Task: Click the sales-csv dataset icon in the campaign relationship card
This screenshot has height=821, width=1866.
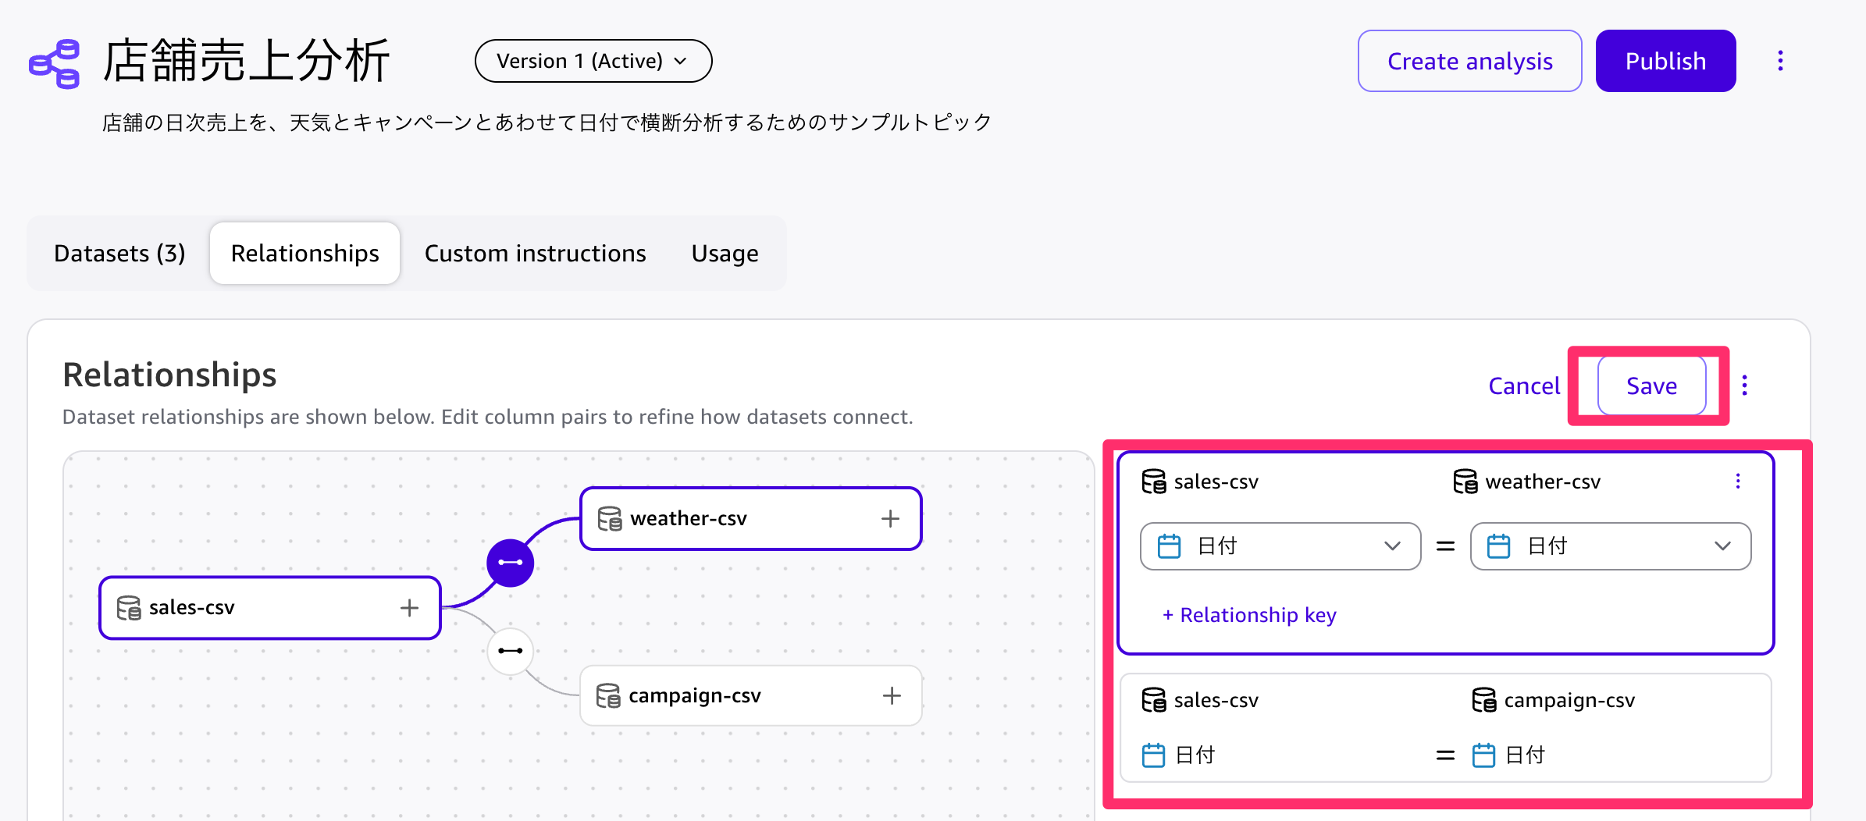Action: click(x=1154, y=700)
